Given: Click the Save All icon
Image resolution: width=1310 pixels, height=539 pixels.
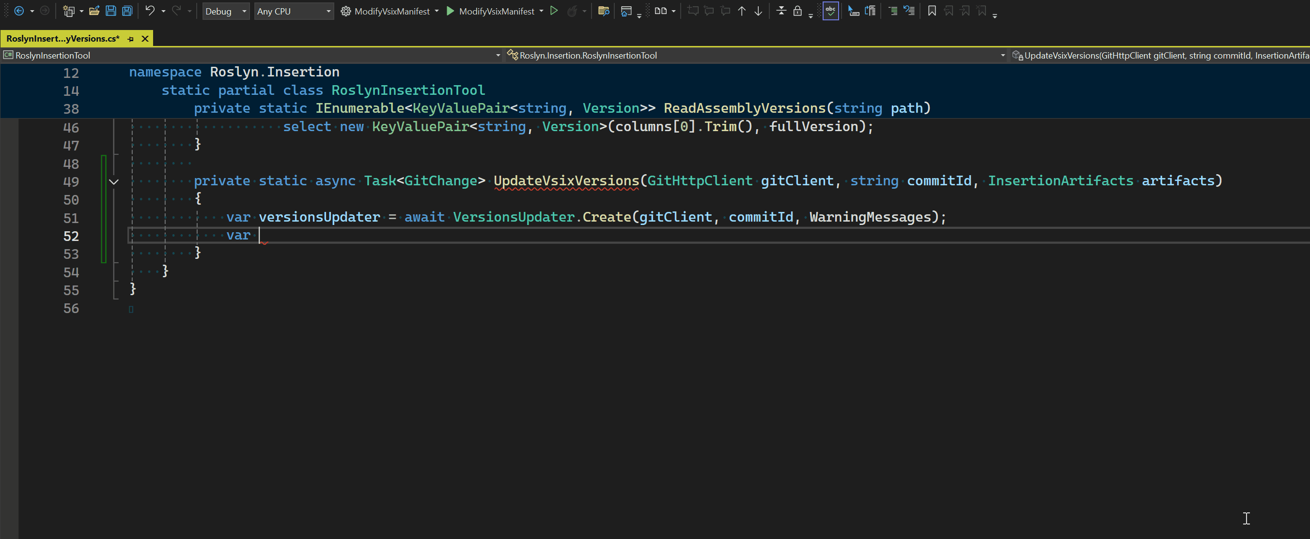Looking at the screenshot, I should pos(127,11).
